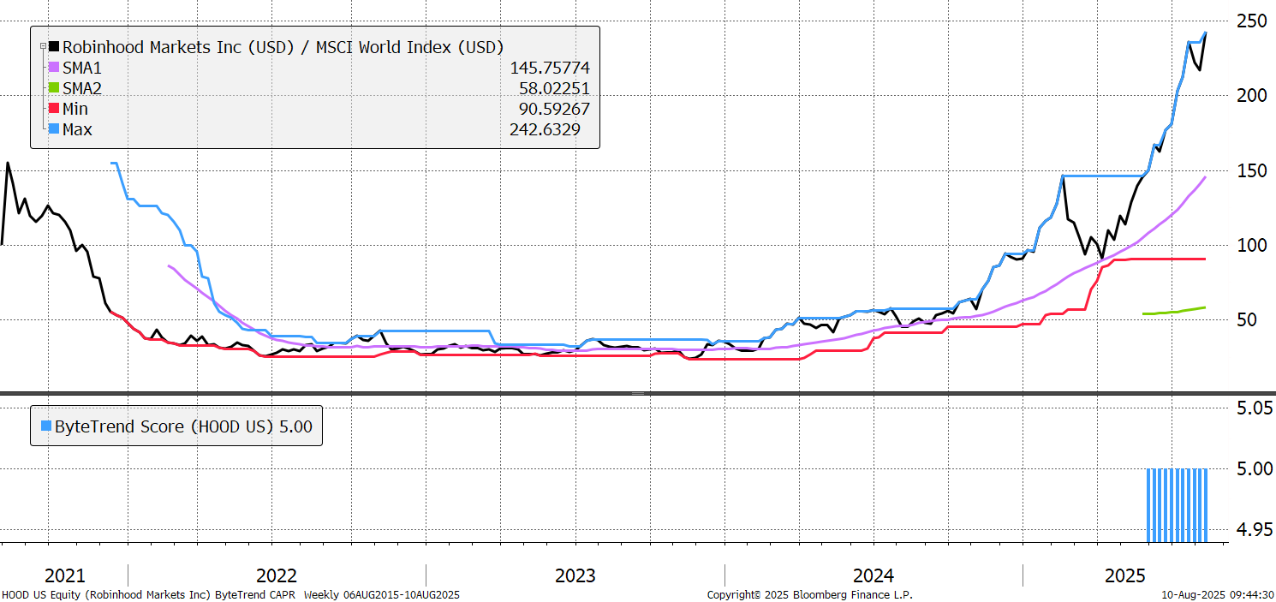Click the SMA2 value 58.02251
Viewport: 1276px width, 602px height.
[555, 88]
